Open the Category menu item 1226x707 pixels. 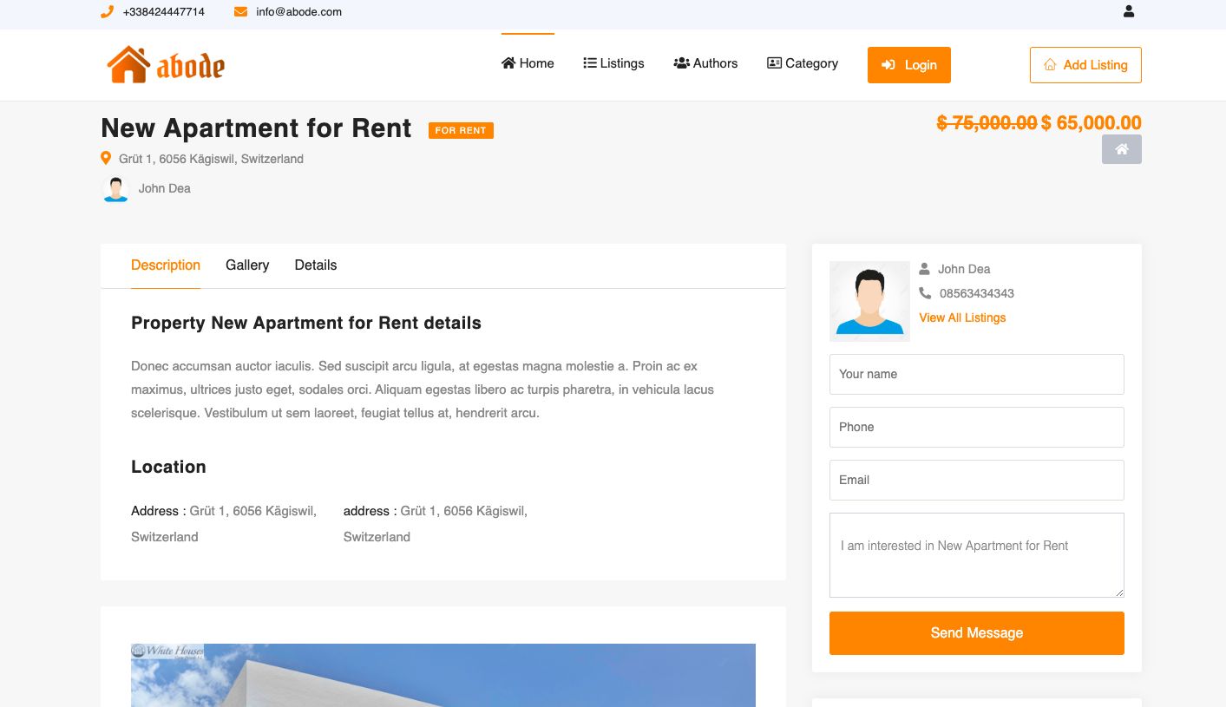click(803, 63)
